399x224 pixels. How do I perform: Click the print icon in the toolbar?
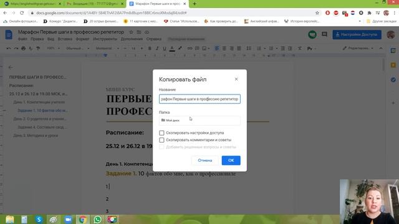[x=24, y=49]
